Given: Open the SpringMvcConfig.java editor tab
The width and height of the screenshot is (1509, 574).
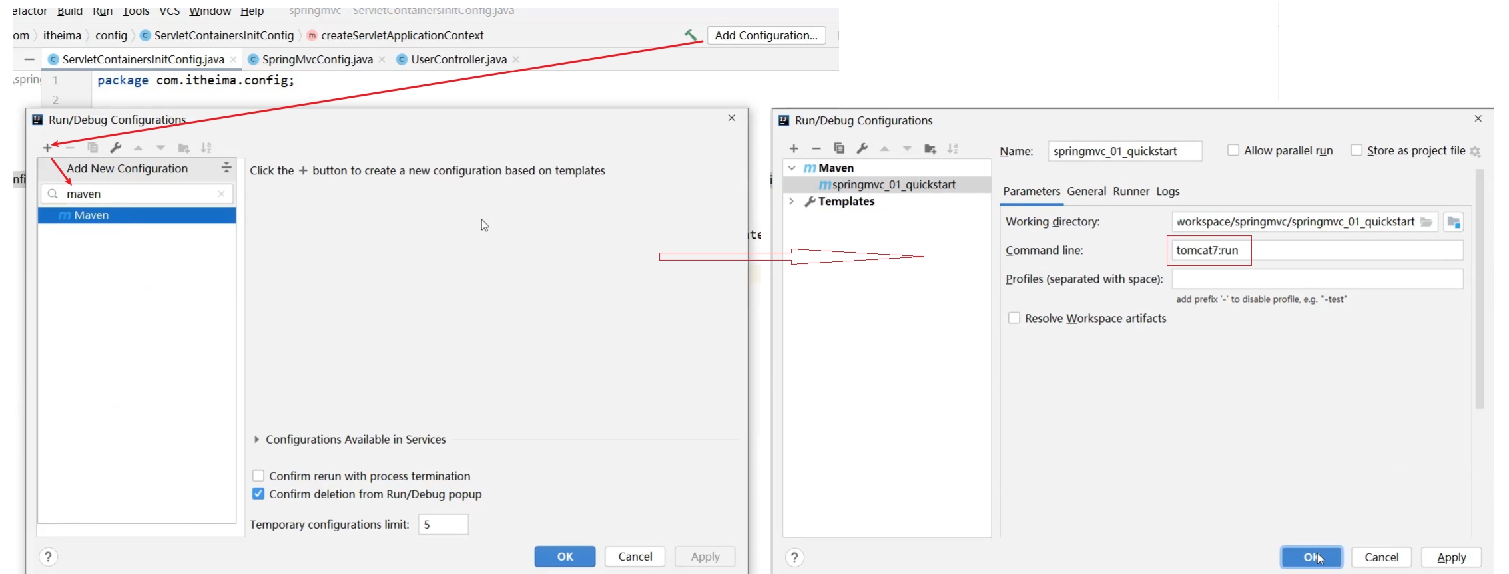Looking at the screenshot, I should (317, 59).
